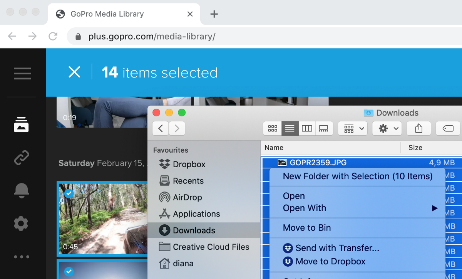Open the shared links sidebar icon
462x279 pixels.
click(21, 158)
